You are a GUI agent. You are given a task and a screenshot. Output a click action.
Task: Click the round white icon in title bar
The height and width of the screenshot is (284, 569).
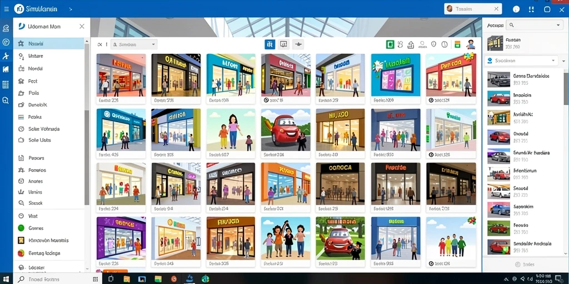[x=516, y=9]
